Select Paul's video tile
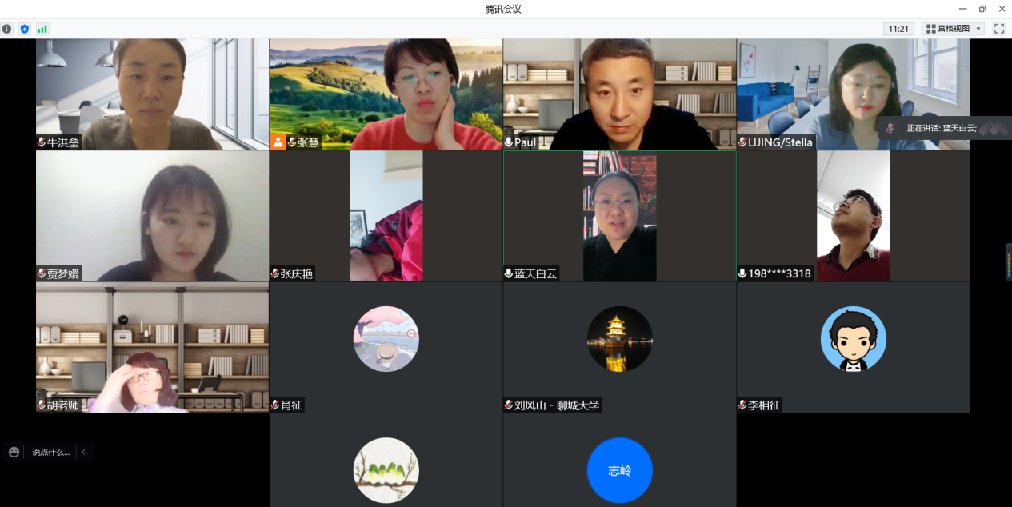Screen dimensions: 1012x507 [x=620, y=94]
